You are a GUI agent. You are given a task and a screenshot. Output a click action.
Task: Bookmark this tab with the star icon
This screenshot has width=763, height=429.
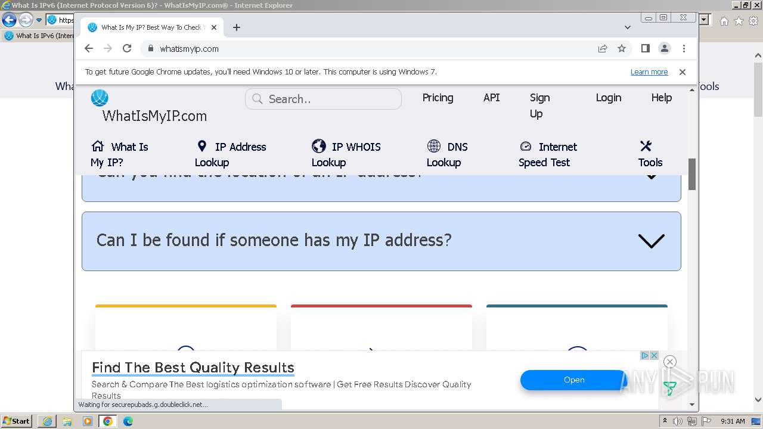pos(622,48)
